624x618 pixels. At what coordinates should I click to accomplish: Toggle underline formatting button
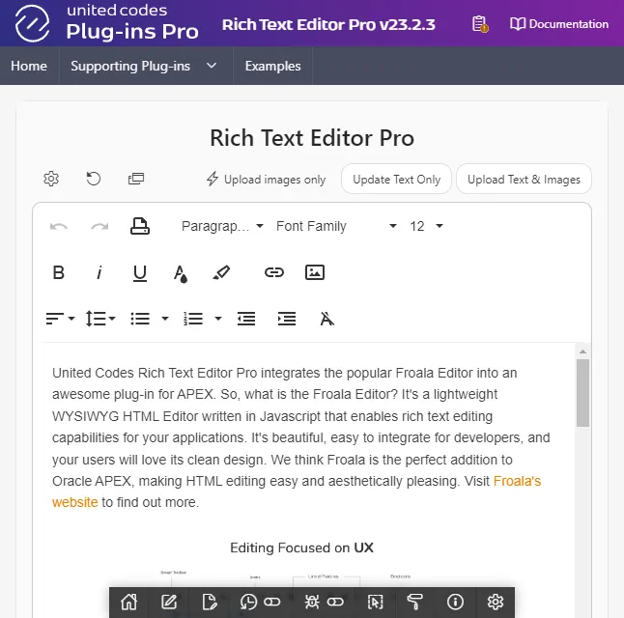140,272
